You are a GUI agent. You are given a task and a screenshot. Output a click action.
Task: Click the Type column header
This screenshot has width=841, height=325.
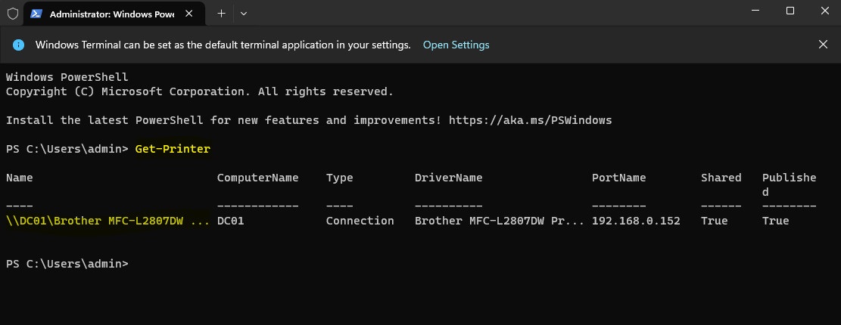pos(340,178)
